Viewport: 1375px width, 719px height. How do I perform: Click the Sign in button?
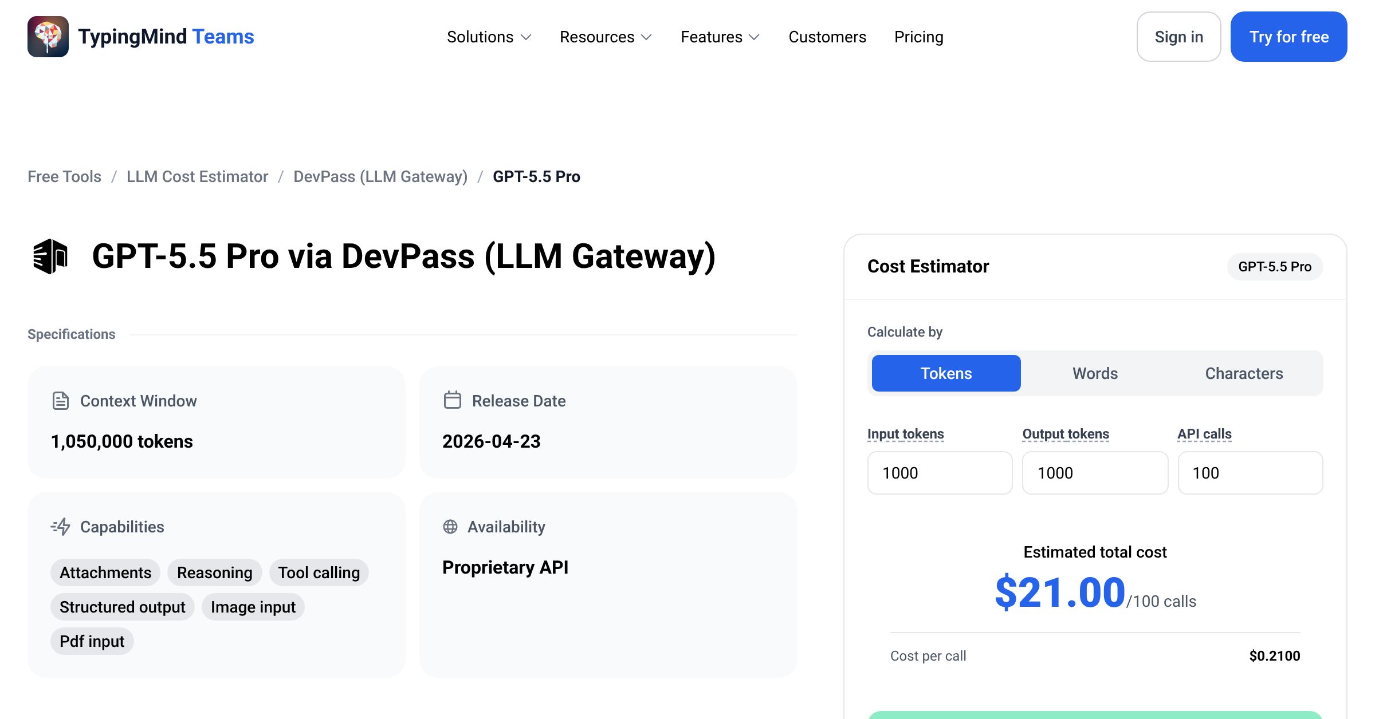(1179, 37)
